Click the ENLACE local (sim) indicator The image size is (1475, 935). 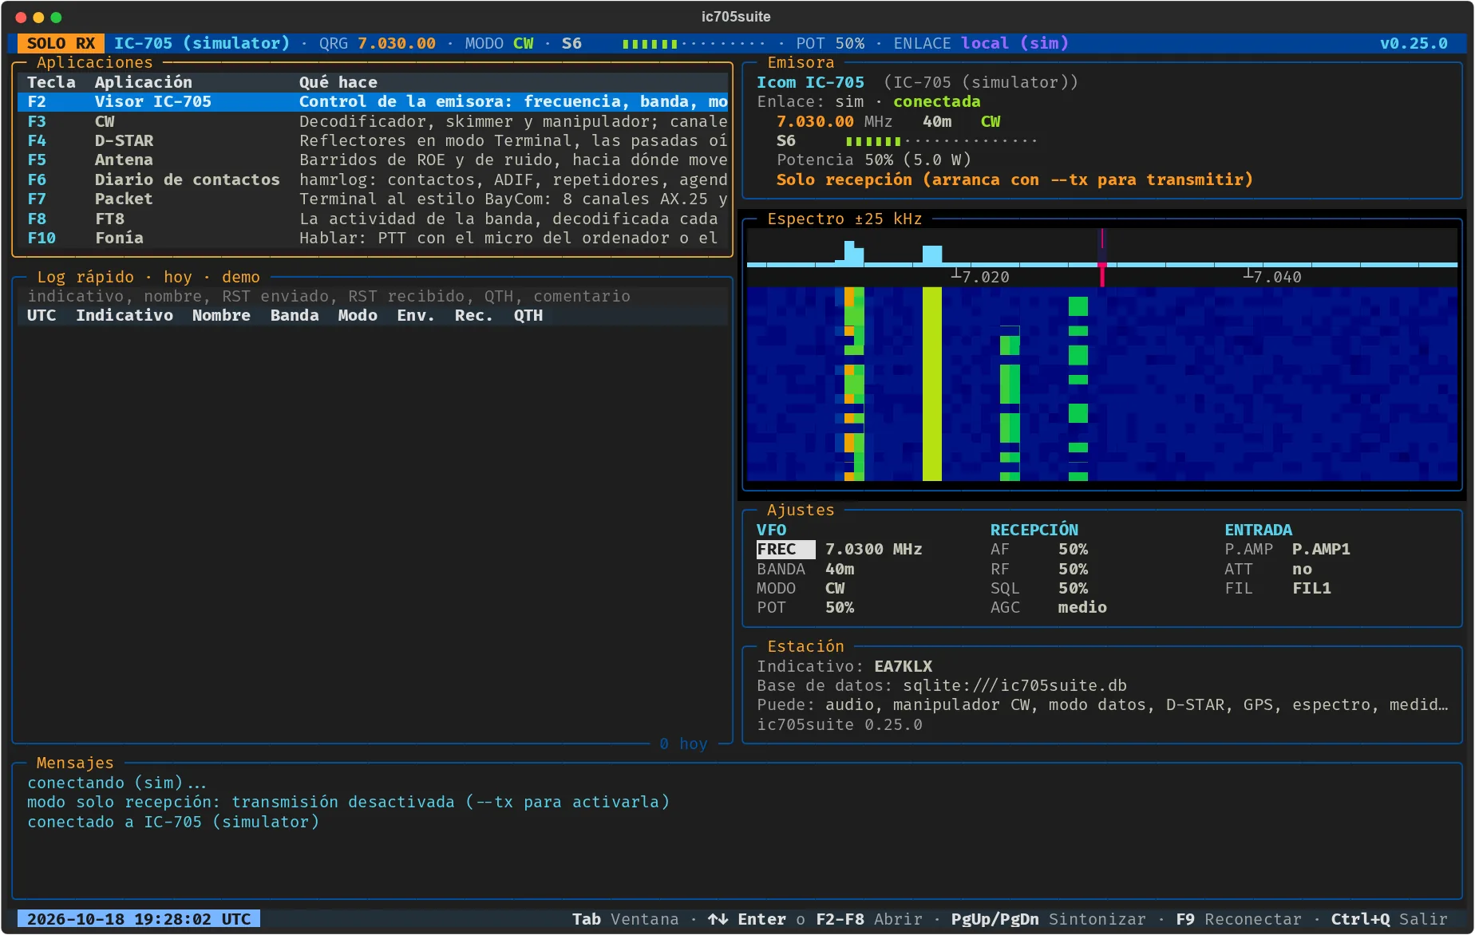981,43
